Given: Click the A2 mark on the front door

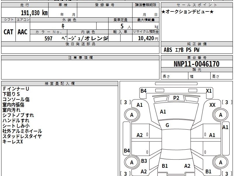Looking at the screenshot, I should (140, 135).
